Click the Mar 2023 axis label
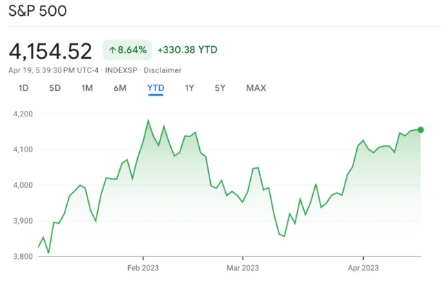Viewport: 441px width, 283px height. click(x=242, y=266)
